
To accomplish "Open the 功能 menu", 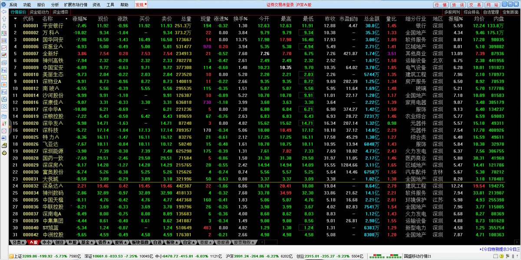I will (27, 5).
